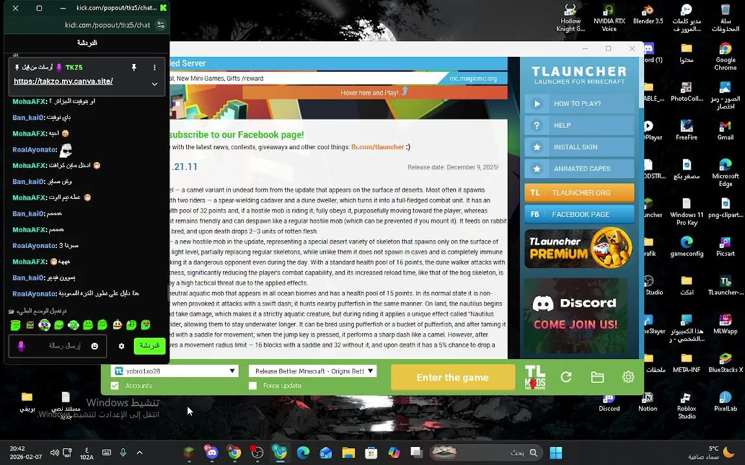Click the TLauncher refresh icon
The height and width of the screenshot is (465, 745).
coord(566,377)
